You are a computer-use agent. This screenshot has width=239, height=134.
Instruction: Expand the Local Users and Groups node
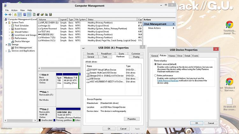10,35
